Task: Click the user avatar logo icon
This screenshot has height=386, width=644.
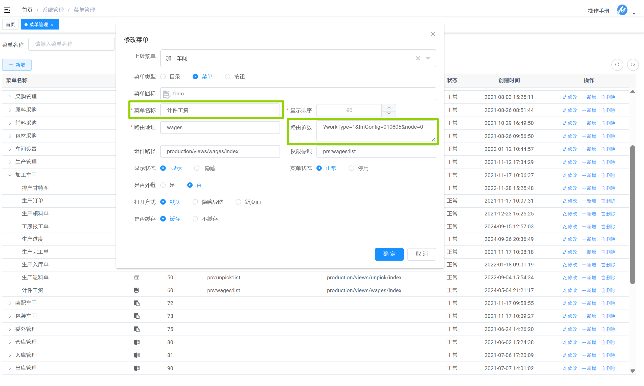Action: [x=622, y=10]
